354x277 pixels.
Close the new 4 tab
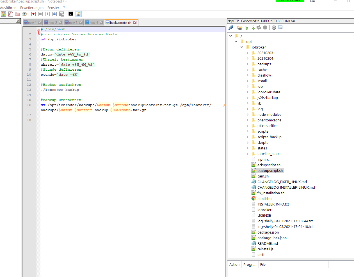pos(101,22)
